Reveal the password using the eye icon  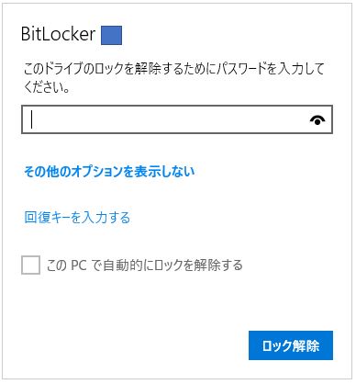click(317, 120)
